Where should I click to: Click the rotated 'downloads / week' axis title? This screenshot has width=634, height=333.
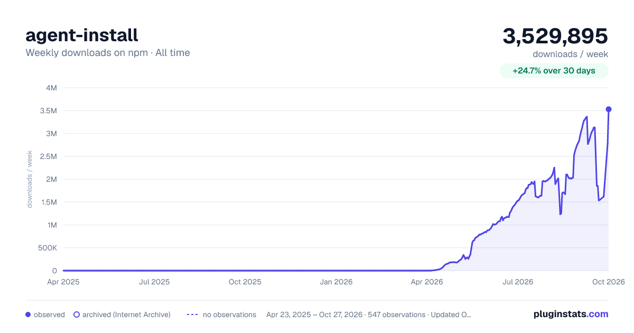tap(30, 179)
